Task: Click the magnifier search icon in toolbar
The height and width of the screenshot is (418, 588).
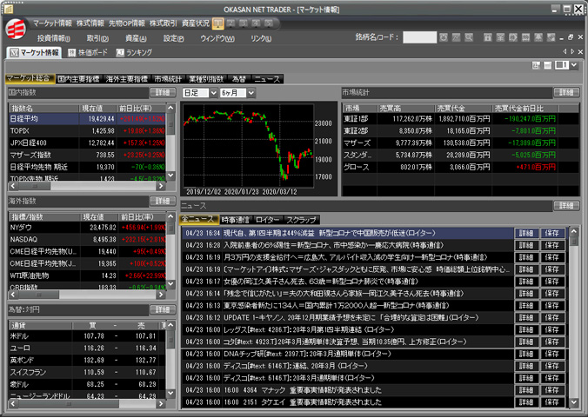Action: coord(469,37)
